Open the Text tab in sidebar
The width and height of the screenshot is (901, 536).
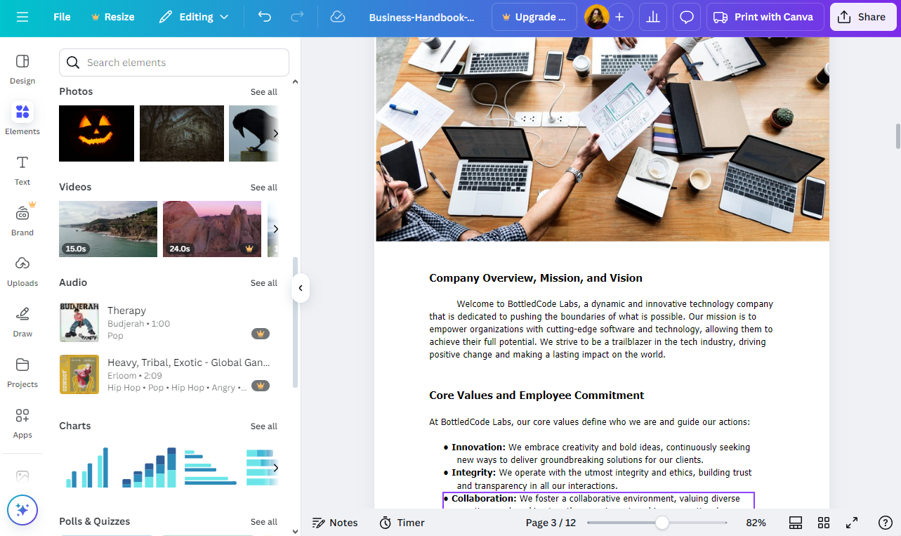tap(22, 170)
